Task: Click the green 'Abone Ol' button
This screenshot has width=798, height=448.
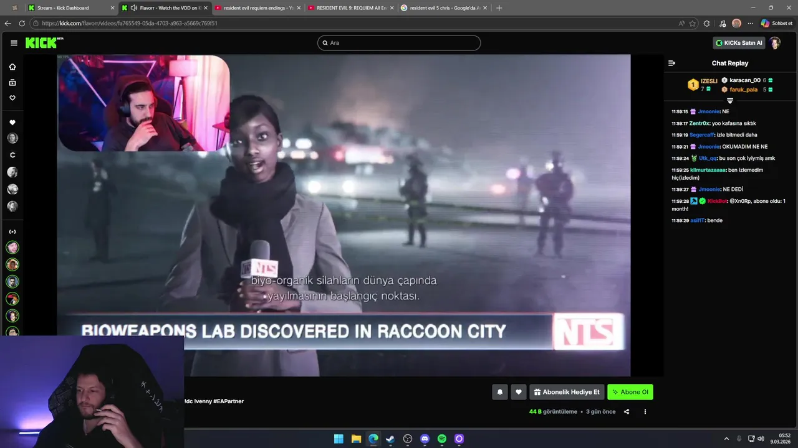Action: [630, 392]
